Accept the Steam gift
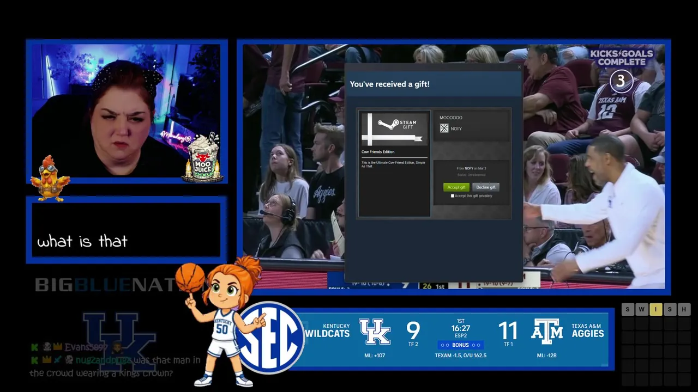 [x=456, y=187]
